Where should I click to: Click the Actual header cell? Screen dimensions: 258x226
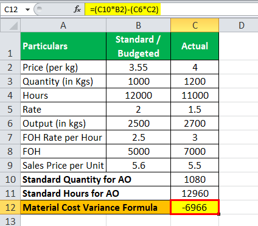[x=195, y=46]
